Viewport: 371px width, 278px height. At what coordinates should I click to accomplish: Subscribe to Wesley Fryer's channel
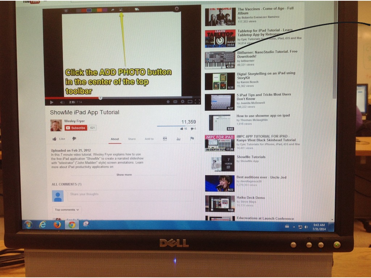[x=76, y=128]
